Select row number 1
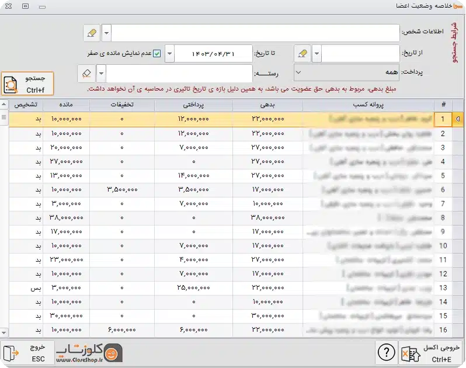Screen dimensions: 466x368 tap(443, 119)
